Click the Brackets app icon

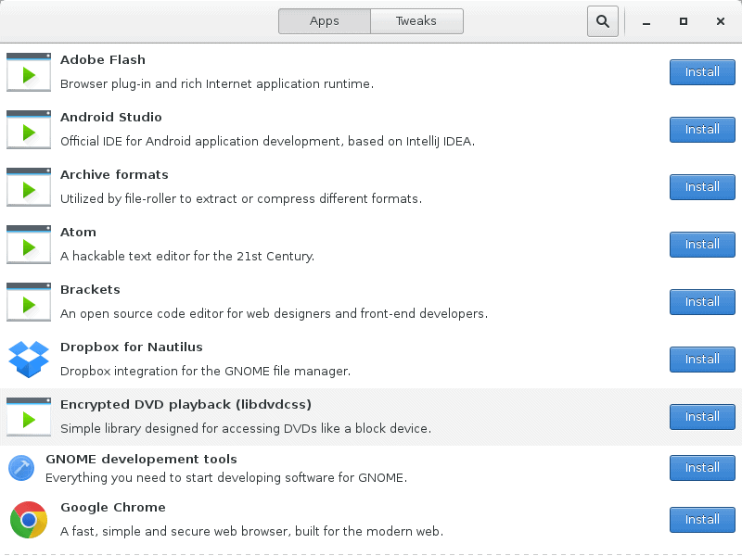click(x=29, y=302)
